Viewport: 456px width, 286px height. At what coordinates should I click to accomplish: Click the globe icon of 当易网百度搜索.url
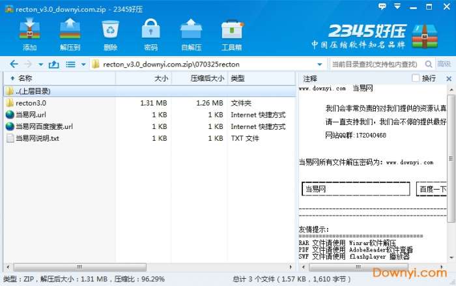[10, 126]
